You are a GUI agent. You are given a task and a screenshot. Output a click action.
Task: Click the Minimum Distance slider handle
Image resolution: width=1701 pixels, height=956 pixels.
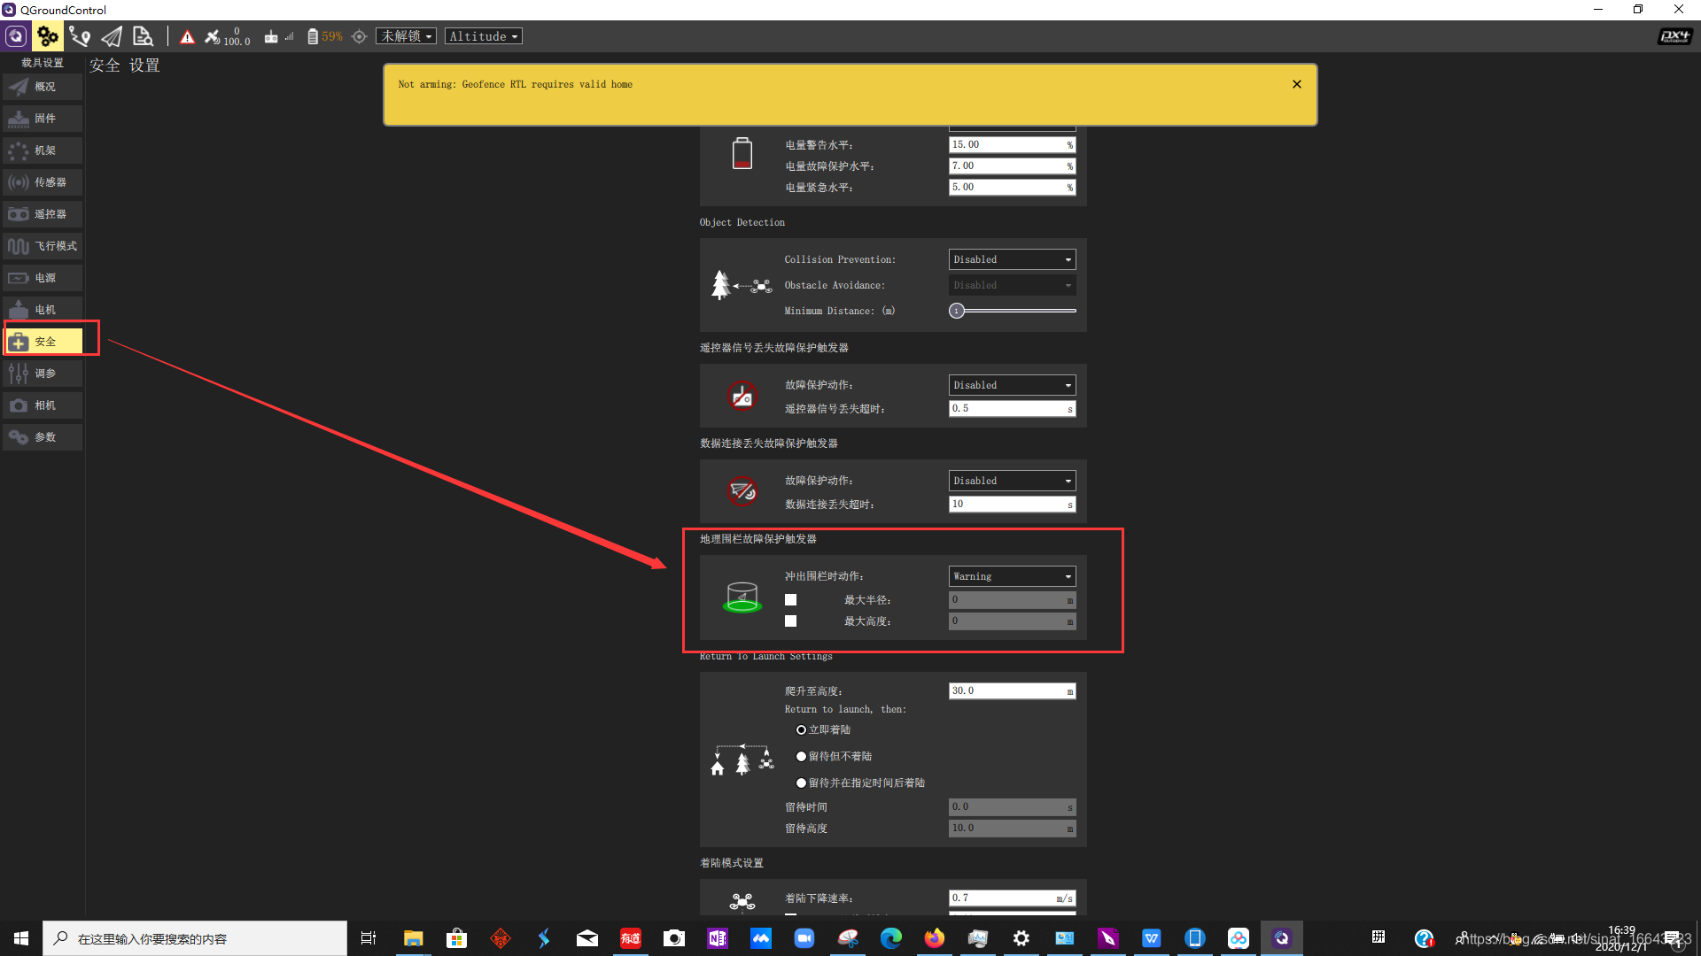pyautogui.click(x=957, y=311)
